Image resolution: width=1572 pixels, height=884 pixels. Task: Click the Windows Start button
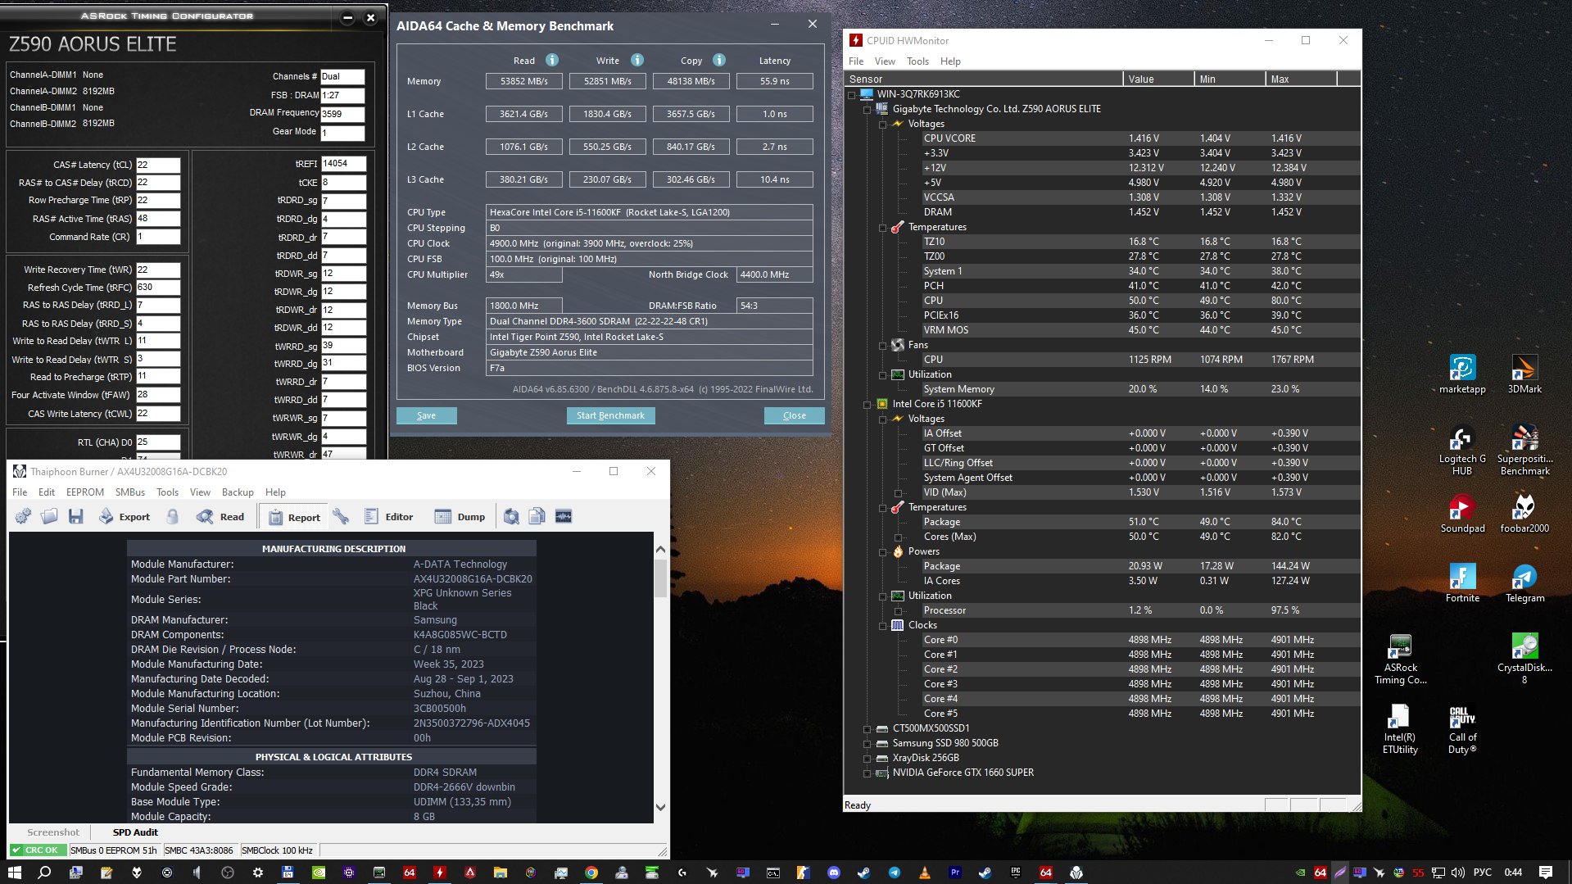[15, 873]
